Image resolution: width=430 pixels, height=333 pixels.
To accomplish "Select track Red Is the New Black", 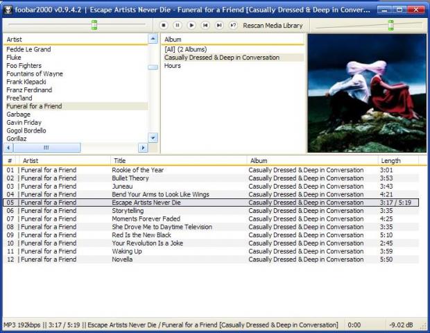I will pos(211,235).
